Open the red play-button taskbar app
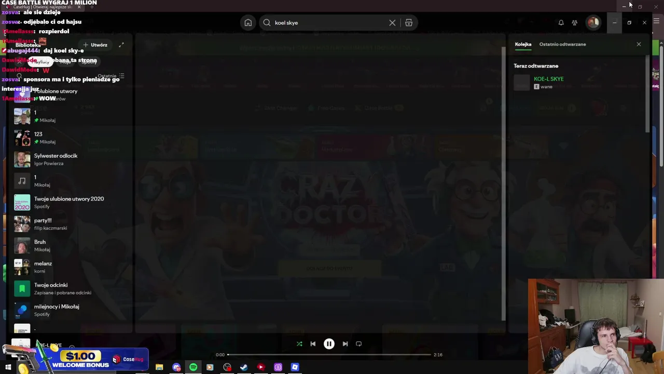 click(x=261, y=367)
